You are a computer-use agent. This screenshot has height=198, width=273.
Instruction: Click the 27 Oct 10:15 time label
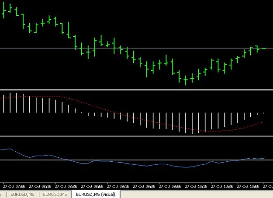pyautogui.click(x=196, y=187)
